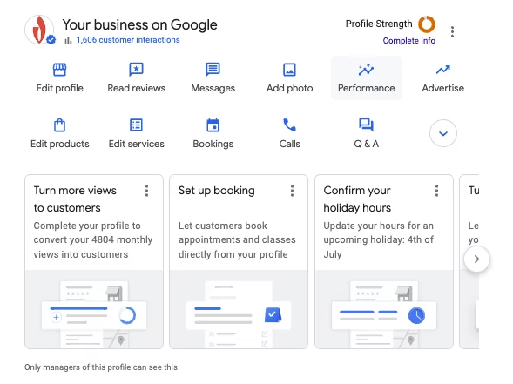Viewport: 513px width, 384px height.
Task: Click the Read reviews label
Action: [x=137, y=88]
